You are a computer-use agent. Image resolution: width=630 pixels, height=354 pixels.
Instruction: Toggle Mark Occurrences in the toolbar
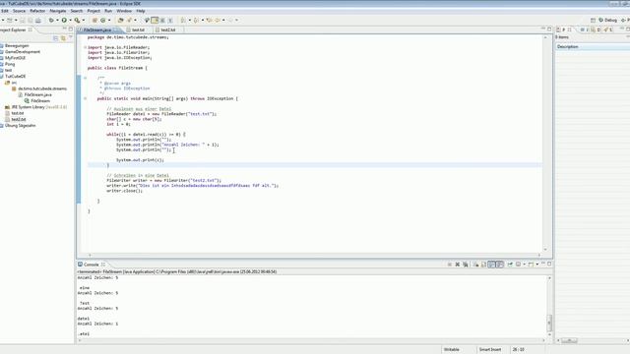(147, 20)
